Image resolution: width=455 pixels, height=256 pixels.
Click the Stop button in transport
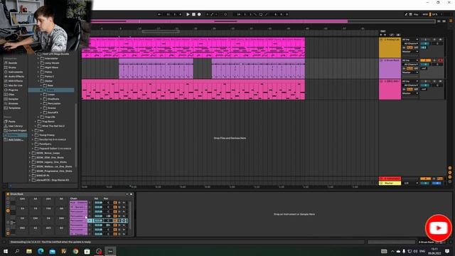pos(193,14)
